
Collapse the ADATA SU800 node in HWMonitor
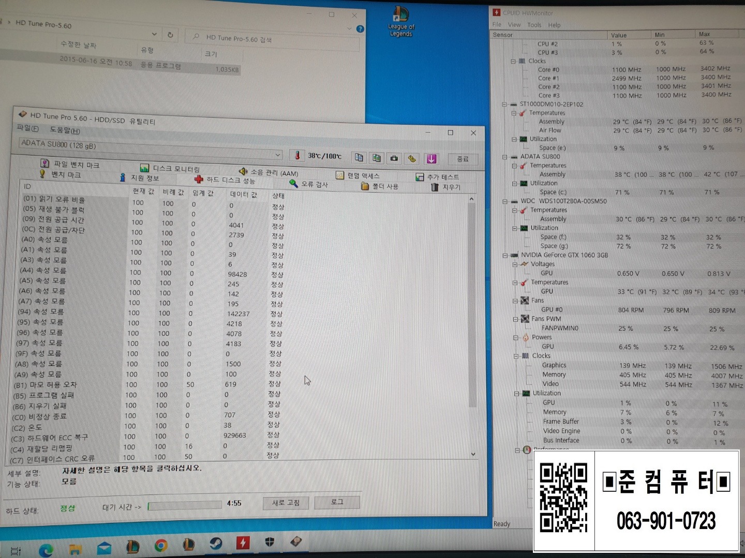pos(504,157)
